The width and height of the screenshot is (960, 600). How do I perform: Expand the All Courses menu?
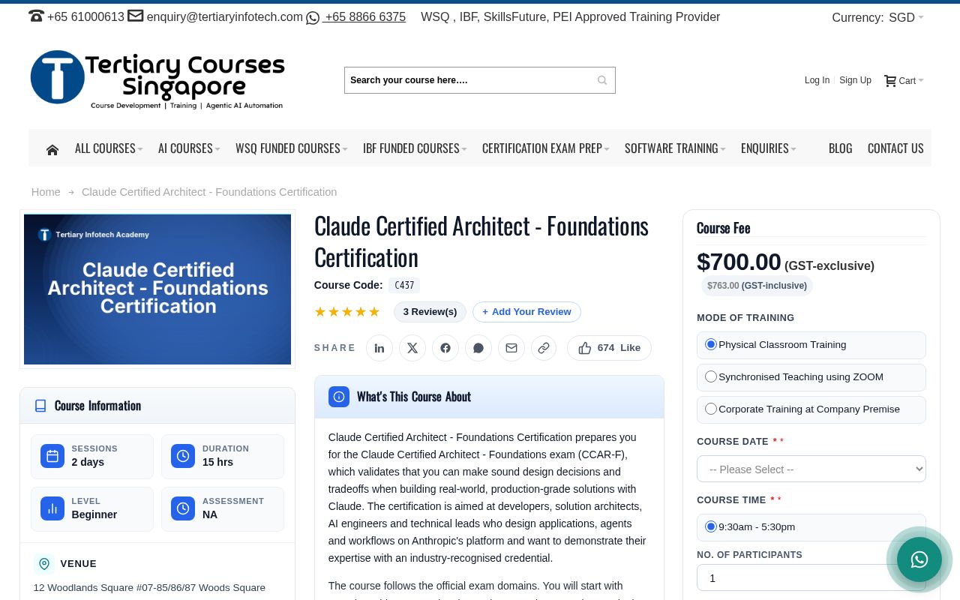(109, 148)
